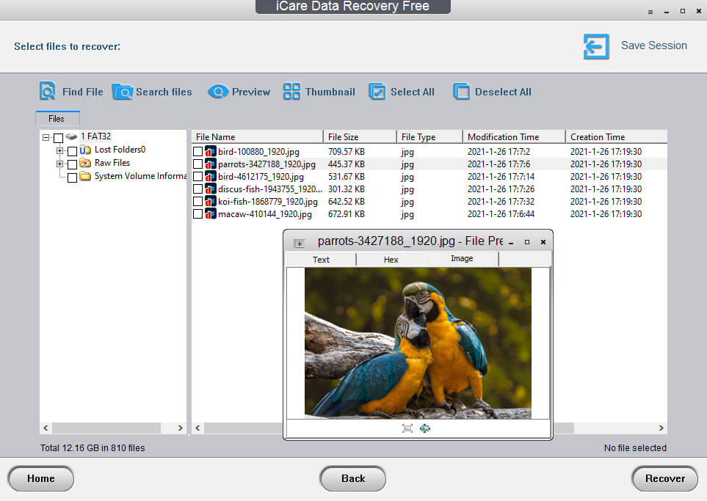Click the Lost Folders0 folder icon
Image resolution: width=707 pixels, height=501 pixels.
point(85,150)
